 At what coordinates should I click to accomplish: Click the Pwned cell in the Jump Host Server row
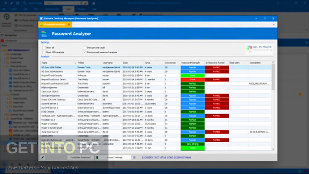pyautogui.click(x=217, y=132)
